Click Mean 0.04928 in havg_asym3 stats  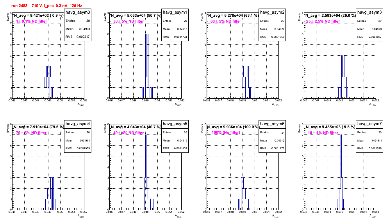(369, 29)
